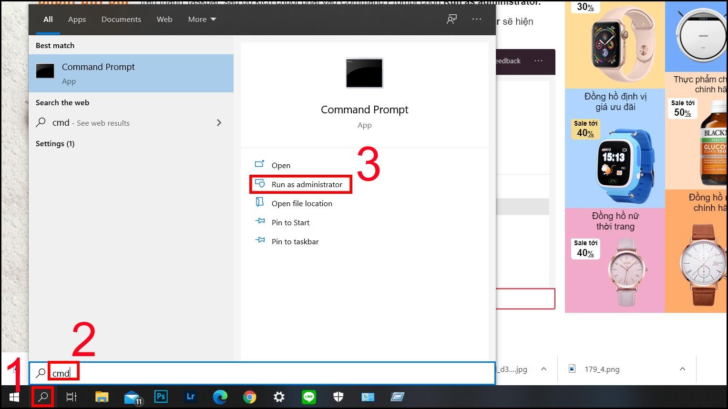Image resolution: width=728 pixels, height=409 pixels.
Task: Launch Google Chrome from the taskbar
Action: [249, 397]
